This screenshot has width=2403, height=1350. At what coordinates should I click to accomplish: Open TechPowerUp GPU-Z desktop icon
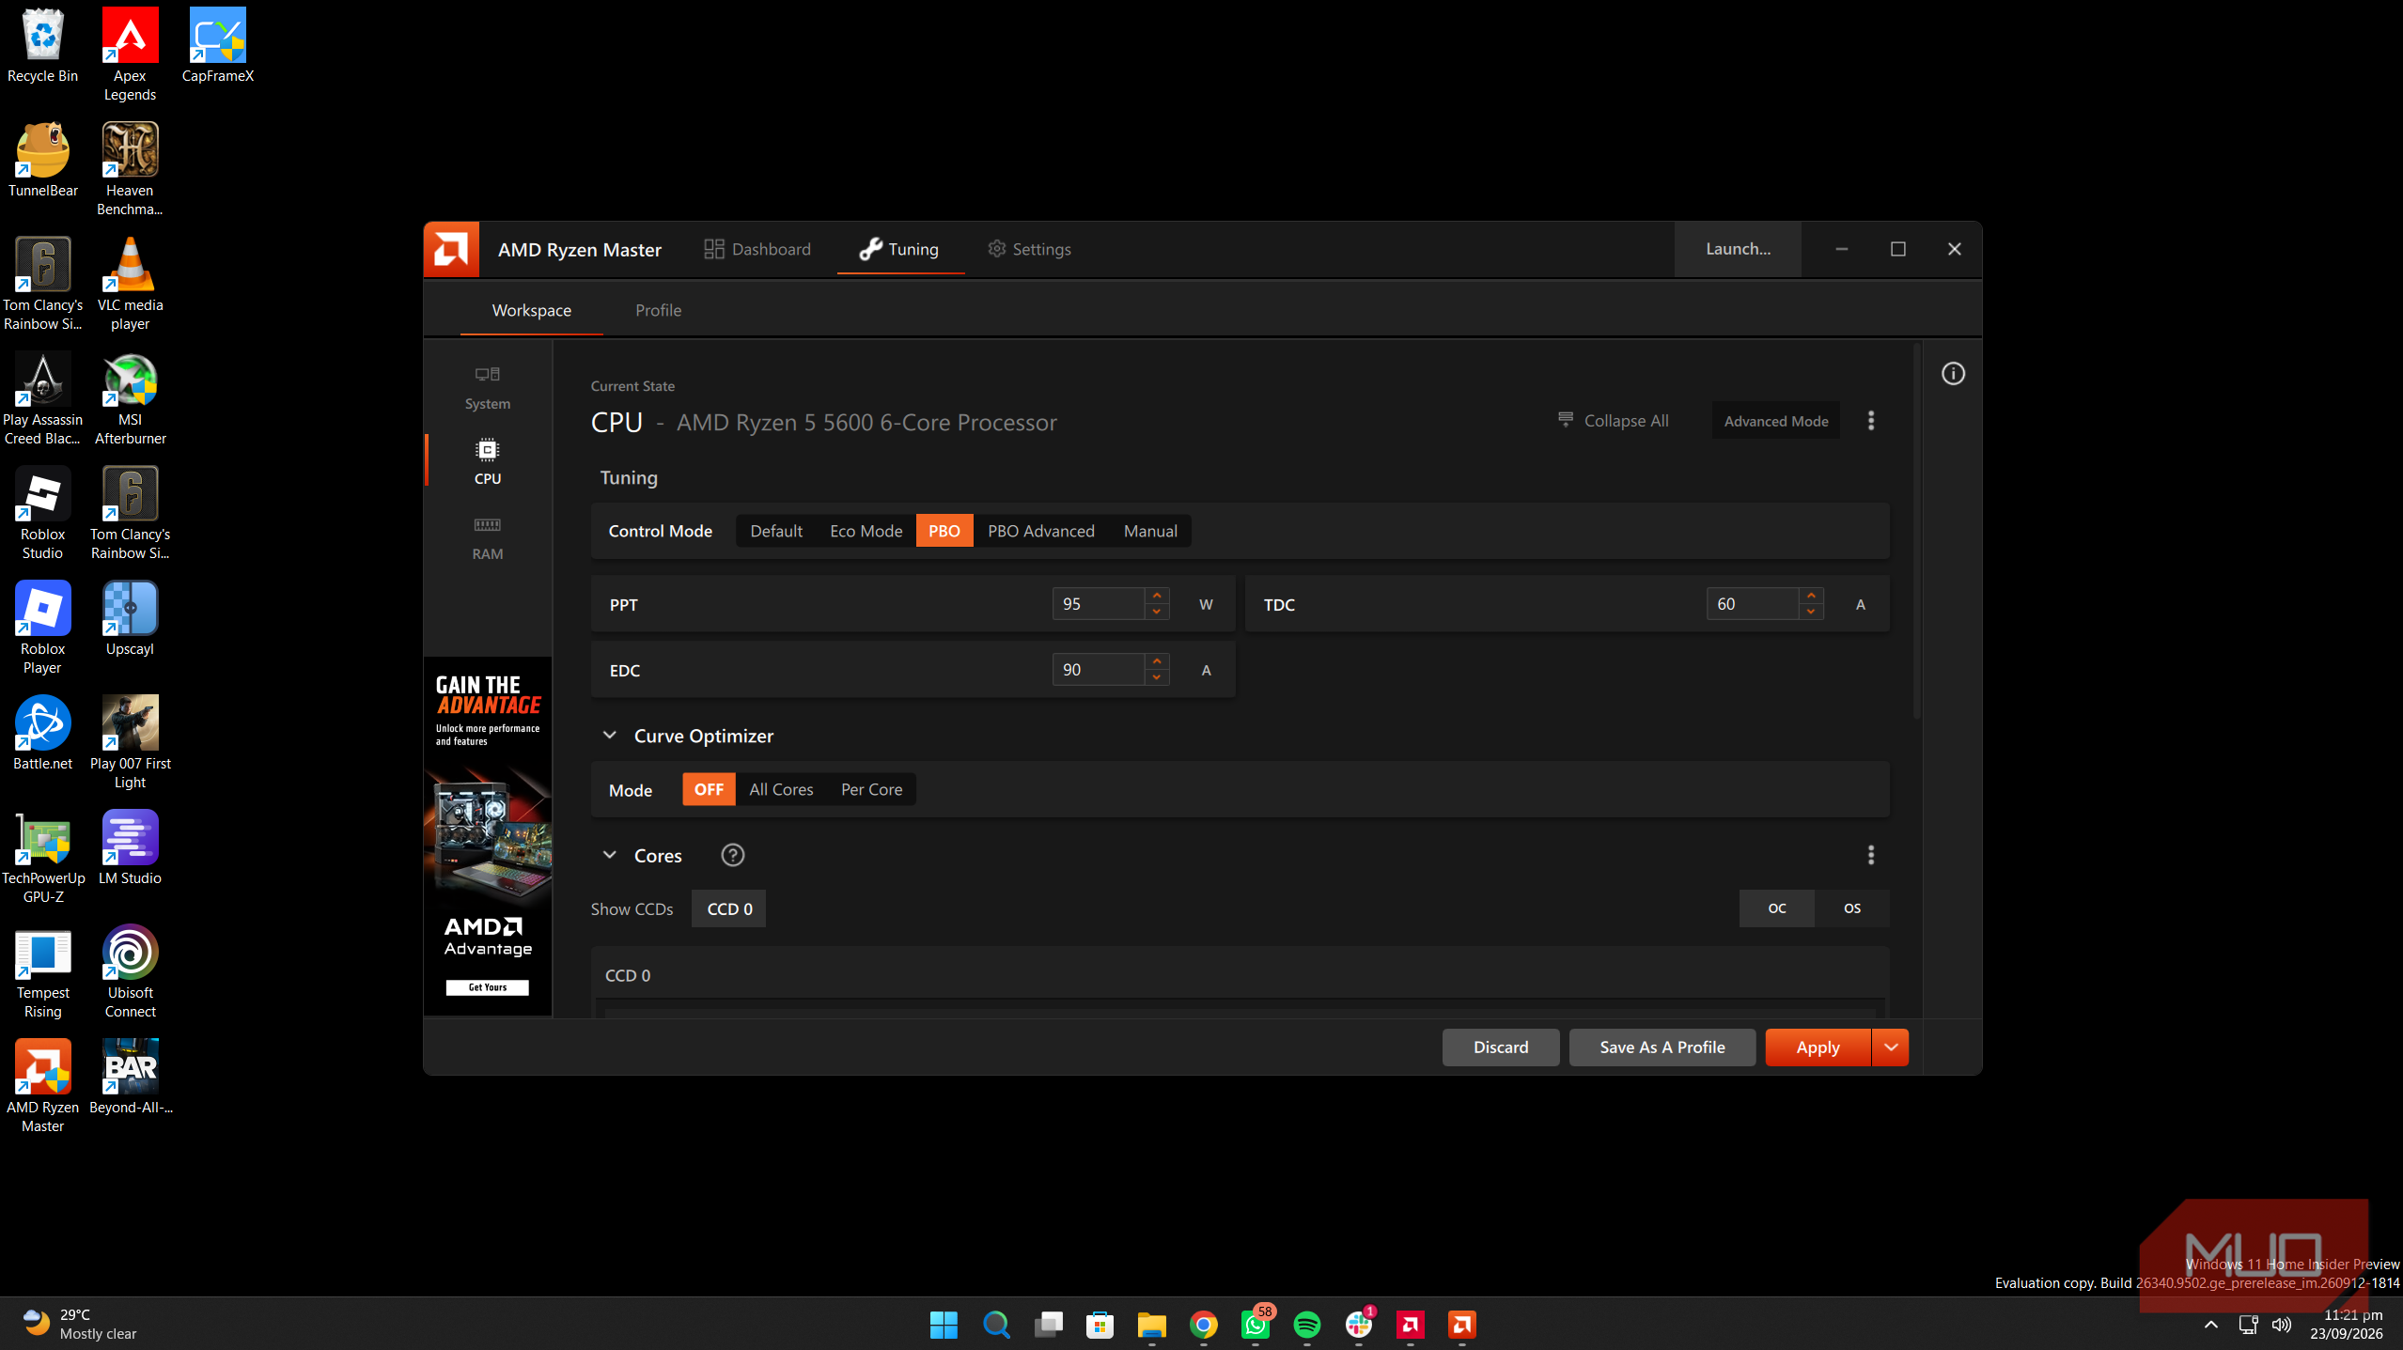point(43,857)
